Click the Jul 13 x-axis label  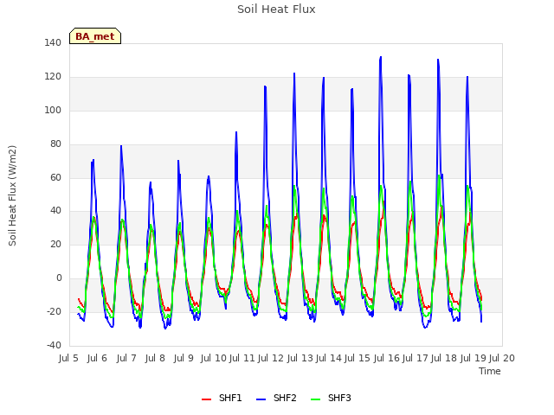tap(300, 358)
